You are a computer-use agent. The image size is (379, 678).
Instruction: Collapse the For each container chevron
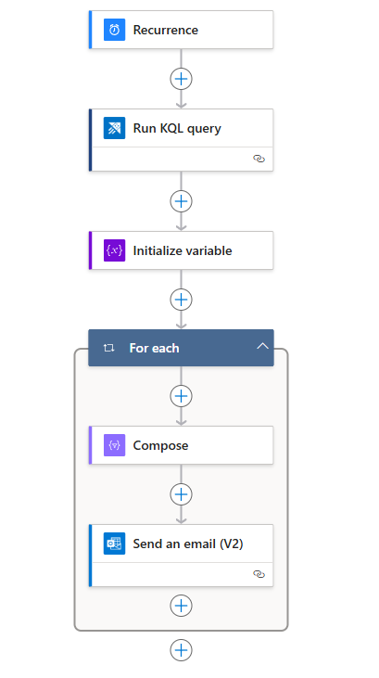tap(263, 346)
